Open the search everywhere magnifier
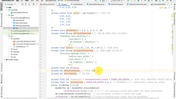Image resolution: width=176 pixels, height=99 pixels. click(167, 1)
